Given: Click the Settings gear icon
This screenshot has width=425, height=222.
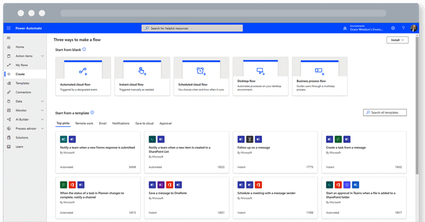Looking at the screenshot, I should coord(393,28).
